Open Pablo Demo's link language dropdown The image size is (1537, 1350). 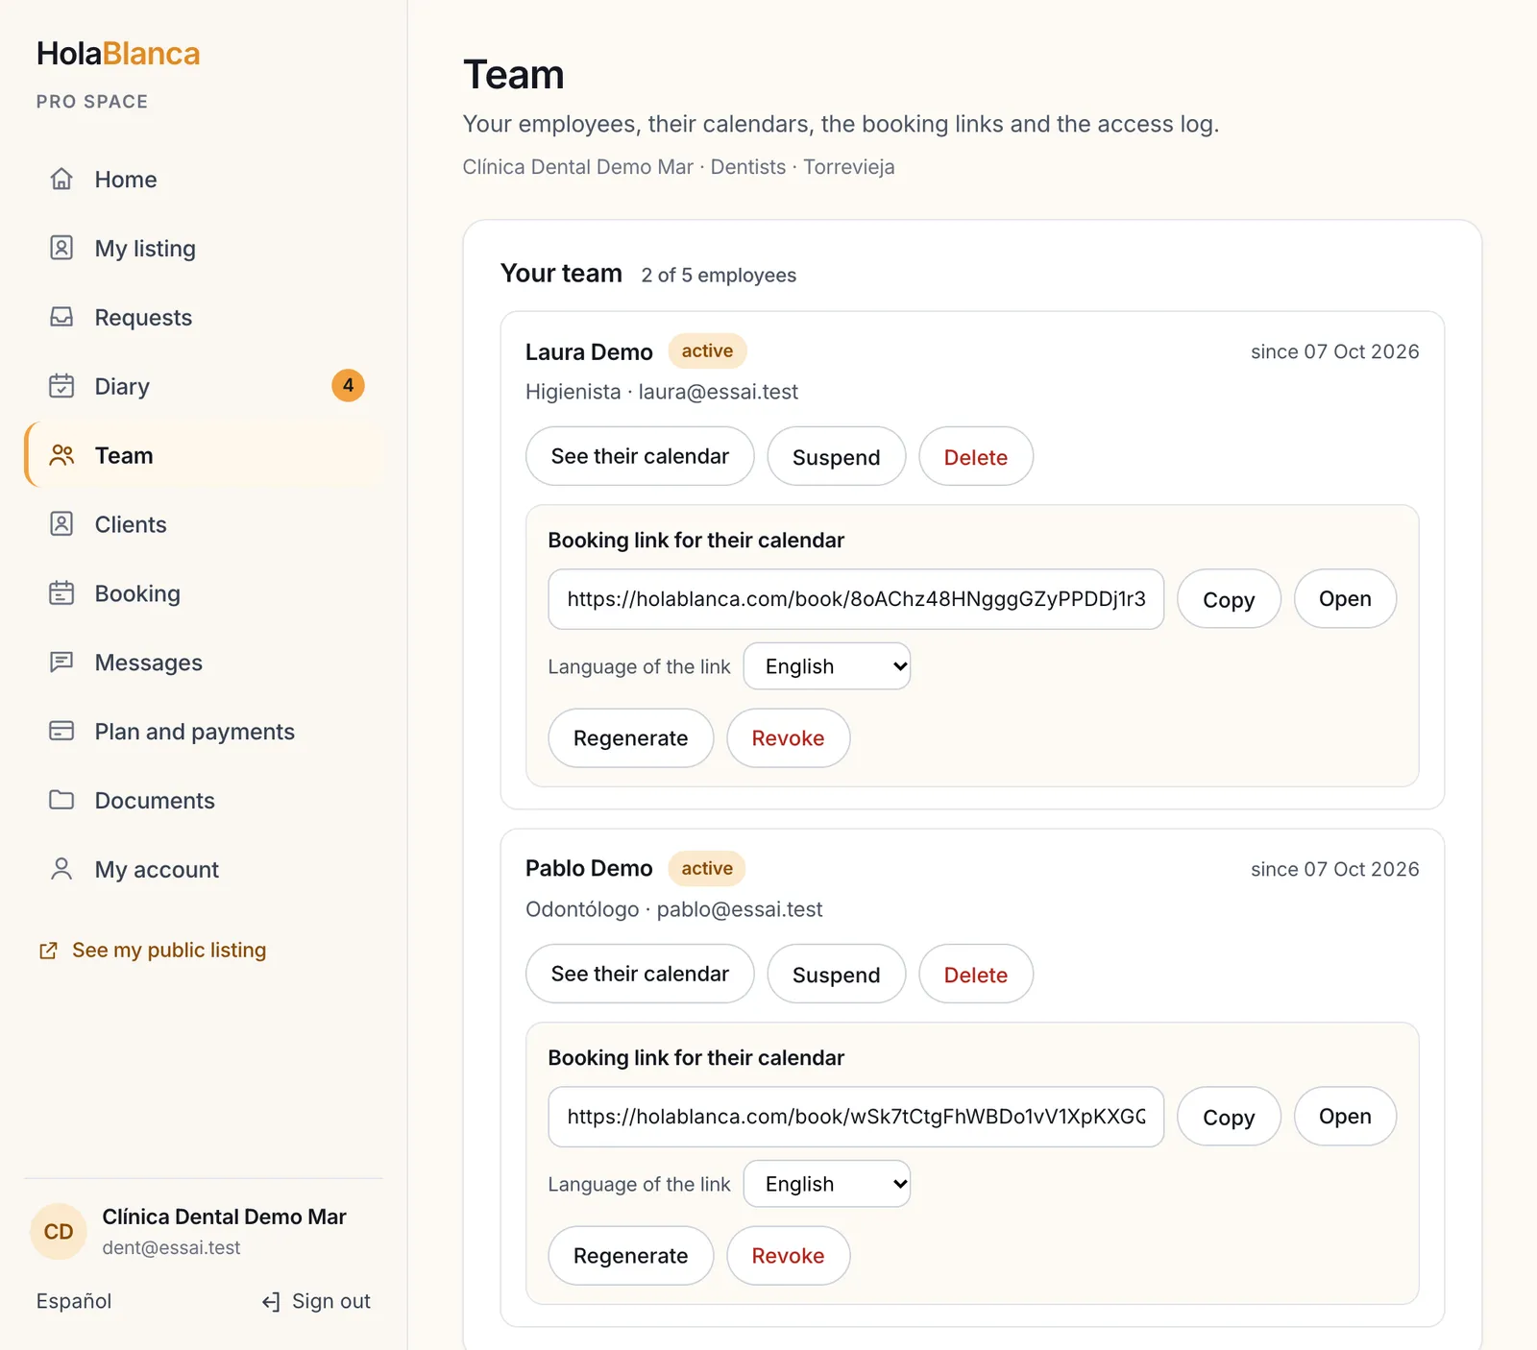[827, 1184]
